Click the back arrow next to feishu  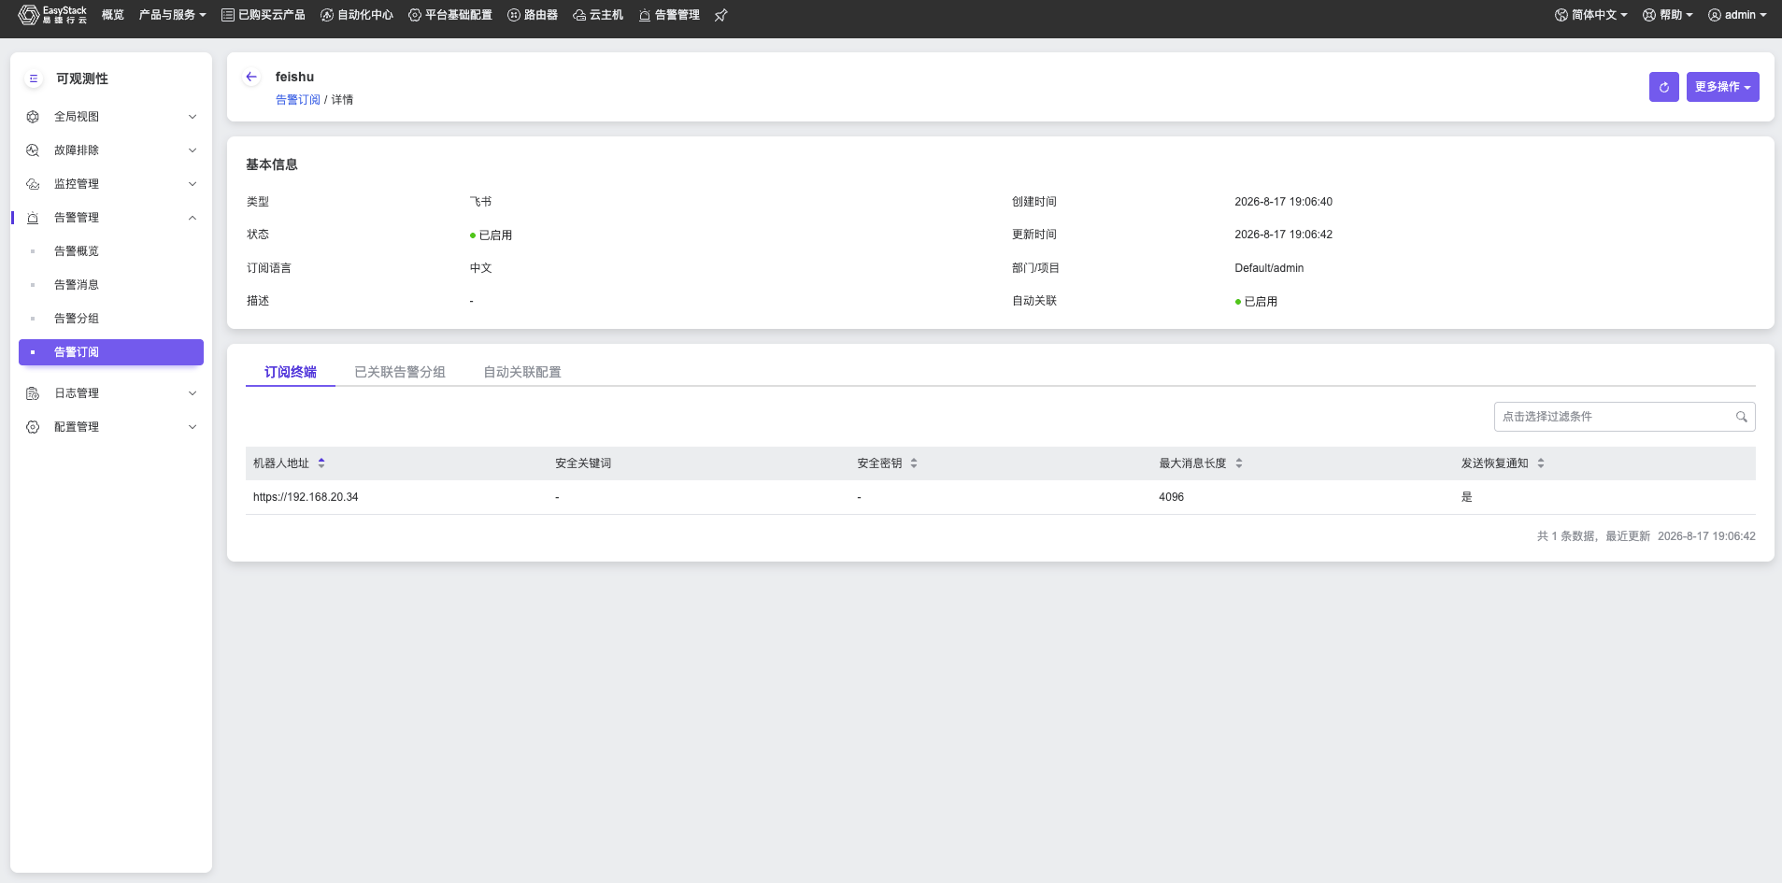click(251, 77)
